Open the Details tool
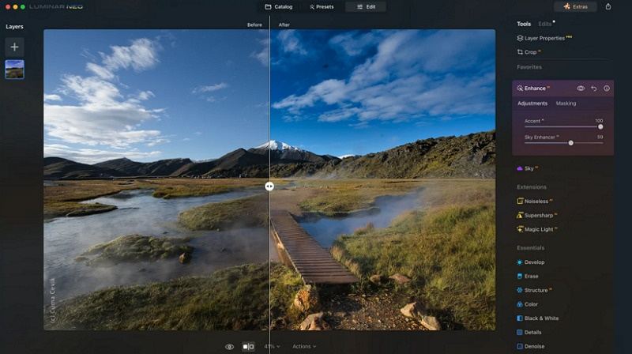The height and width of the screenshot is (354, 632). click(x=529, y=333)
